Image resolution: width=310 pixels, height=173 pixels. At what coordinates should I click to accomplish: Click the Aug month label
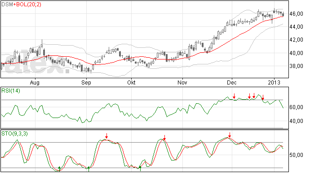(x=35, y=83)
